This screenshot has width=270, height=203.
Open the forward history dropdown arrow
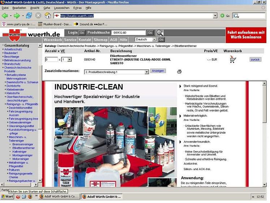pos(23,16)
